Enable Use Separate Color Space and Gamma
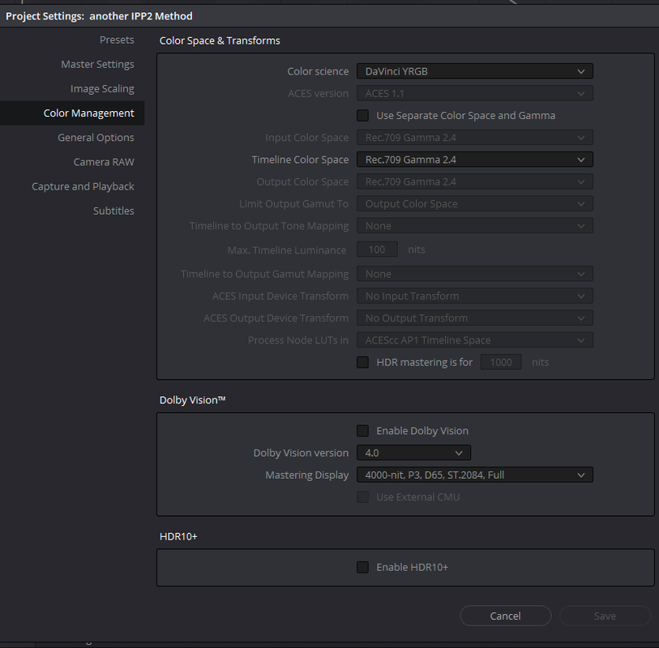659x648 pixels. coord(362,116)
